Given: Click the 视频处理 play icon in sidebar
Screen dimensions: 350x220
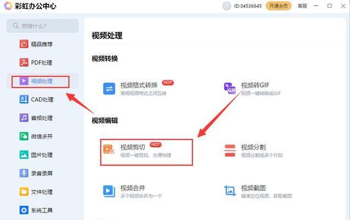Looking at the screenshot, I should [x=24, y=81].
